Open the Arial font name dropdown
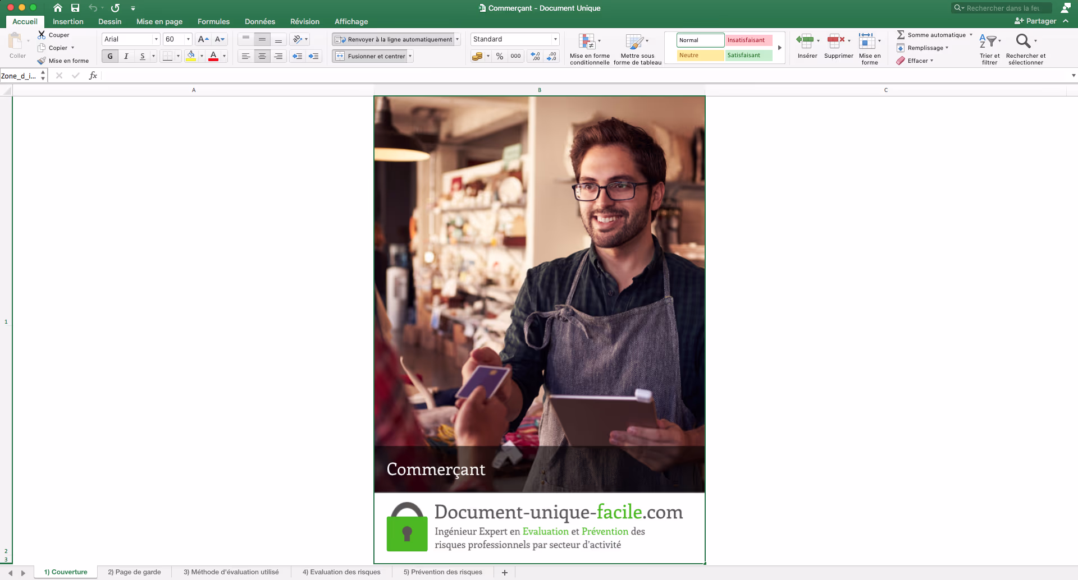The height and width of the screenshot is (580, 1078). [156, 39]
